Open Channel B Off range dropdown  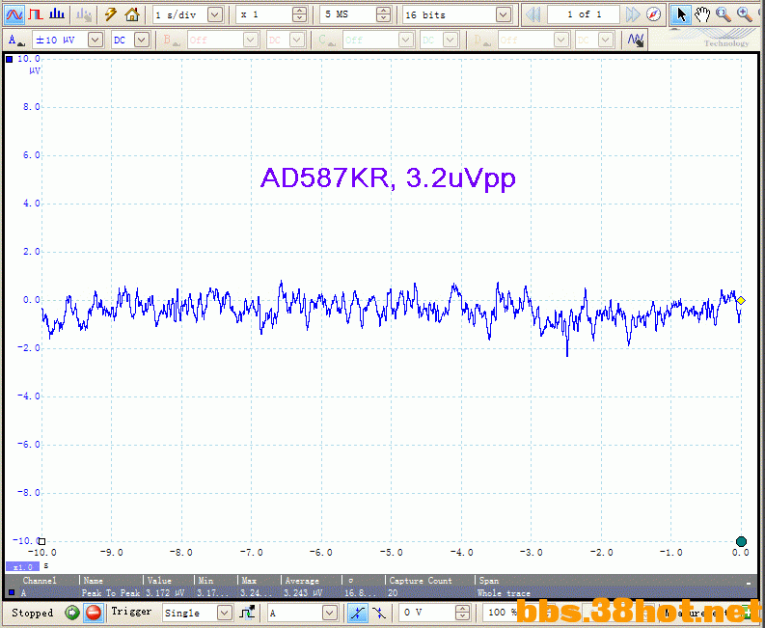tap(251, 40)
